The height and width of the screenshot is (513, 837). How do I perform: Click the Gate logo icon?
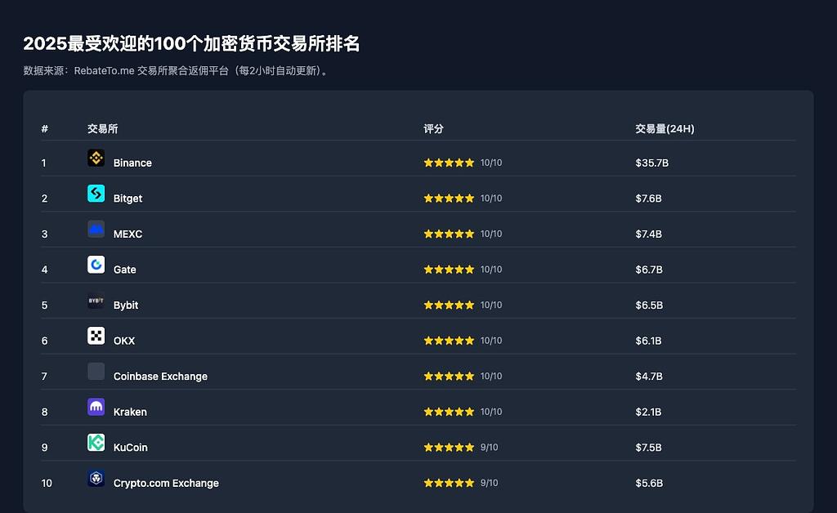(96, 265)
